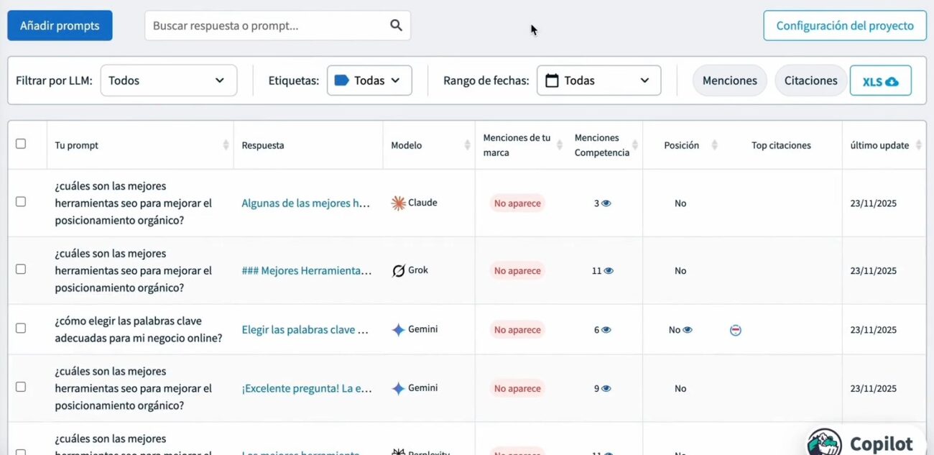Click Gemini icon in ¡Excelente pregunta! row
Image resolution: width=934 pixels, height=455 pixels.
click(x=398, y=388)
